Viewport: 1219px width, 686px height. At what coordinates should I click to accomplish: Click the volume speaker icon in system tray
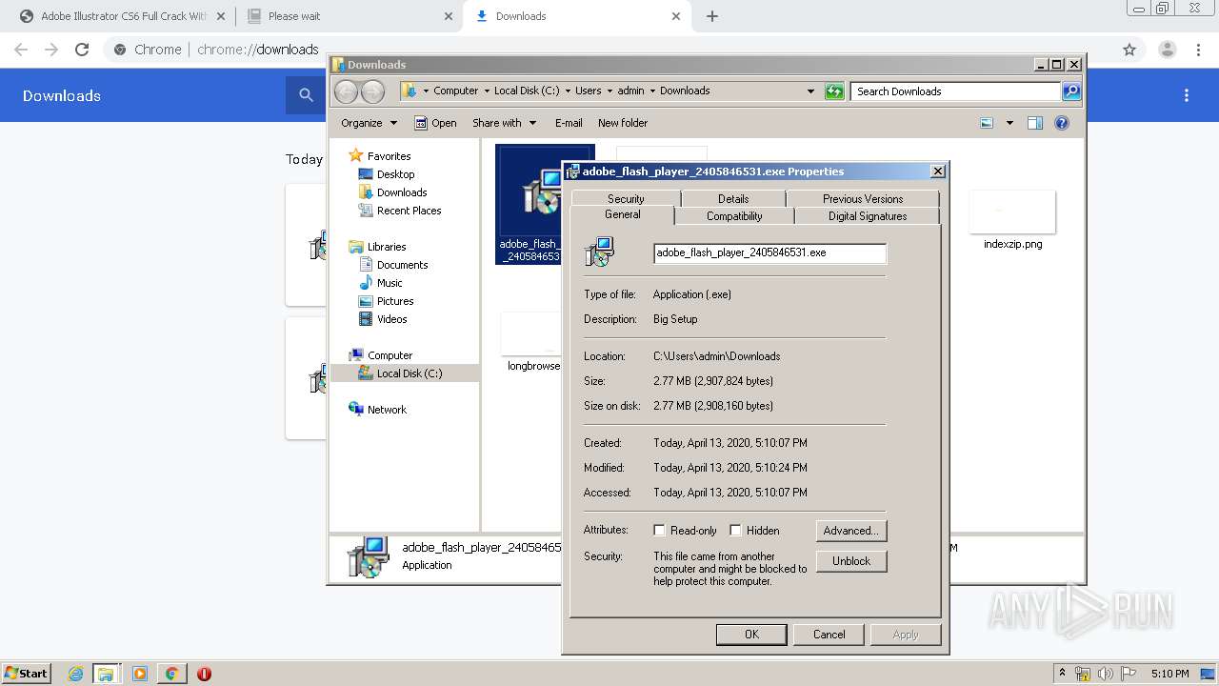(x=1106, y=674)
